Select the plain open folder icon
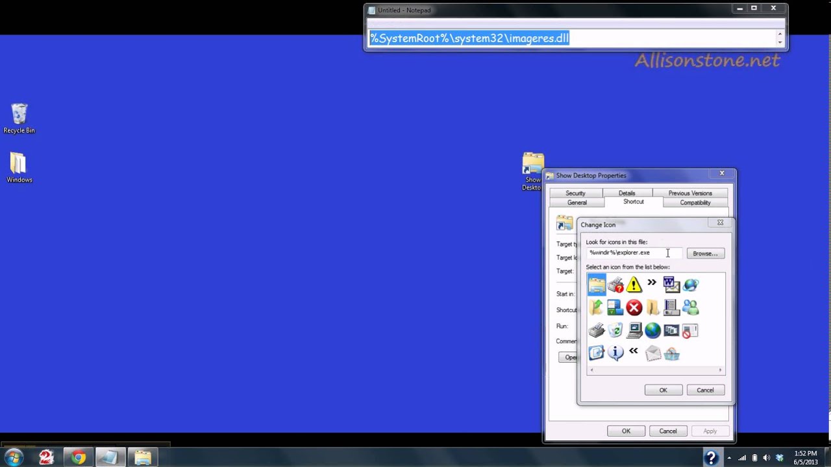The image size is (831, 467). (652, 308)
